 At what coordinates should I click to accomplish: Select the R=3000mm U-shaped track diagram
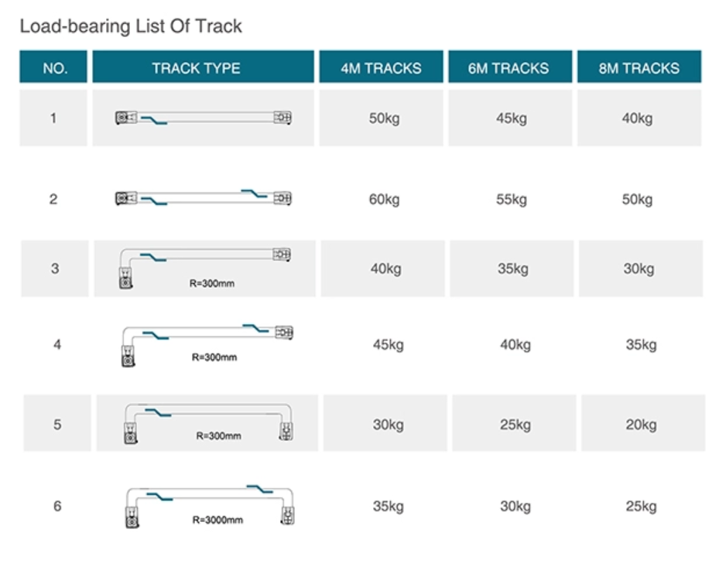pyautogui.click(x=211, y=506)
